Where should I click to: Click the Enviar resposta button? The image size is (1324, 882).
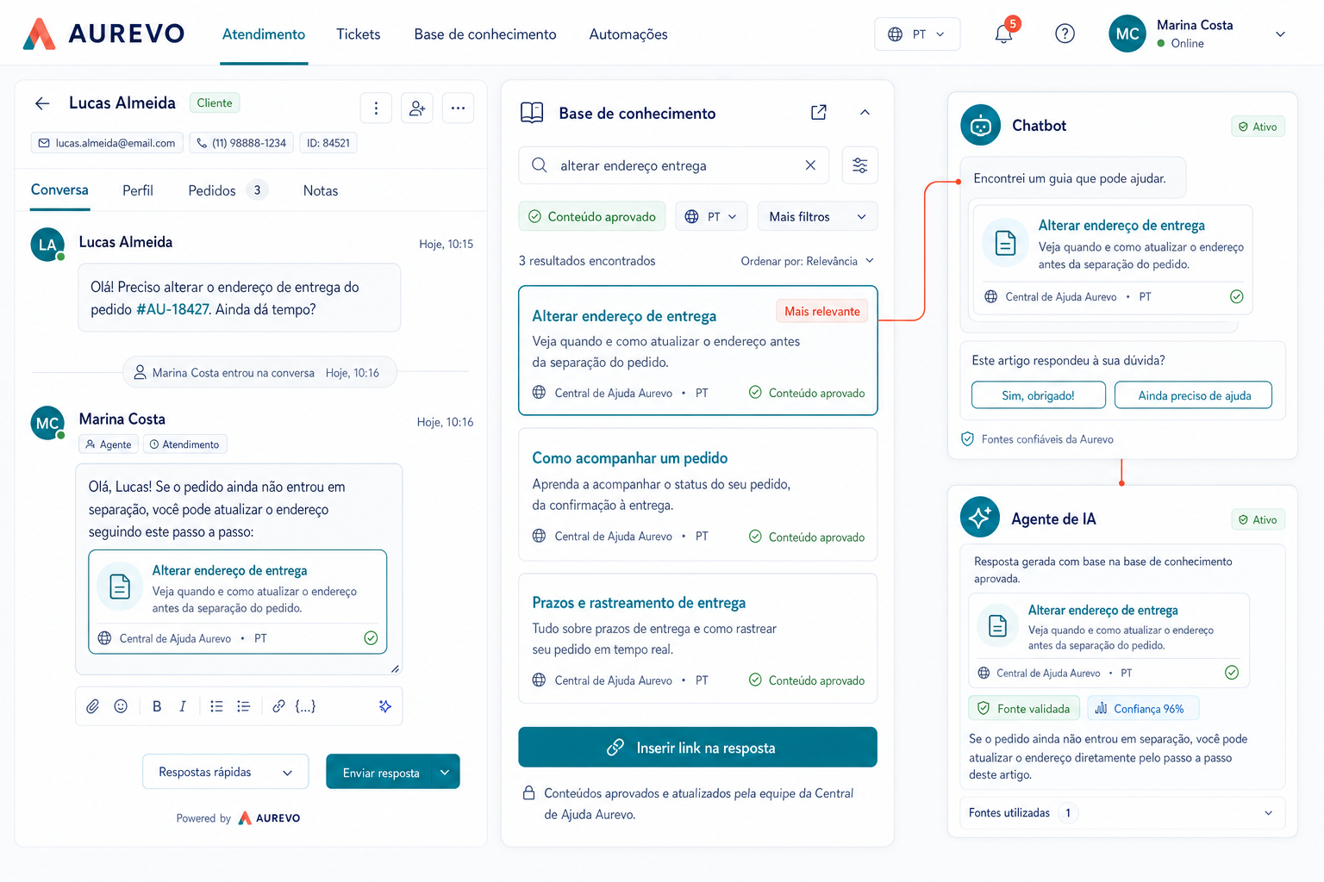point(380,772)
